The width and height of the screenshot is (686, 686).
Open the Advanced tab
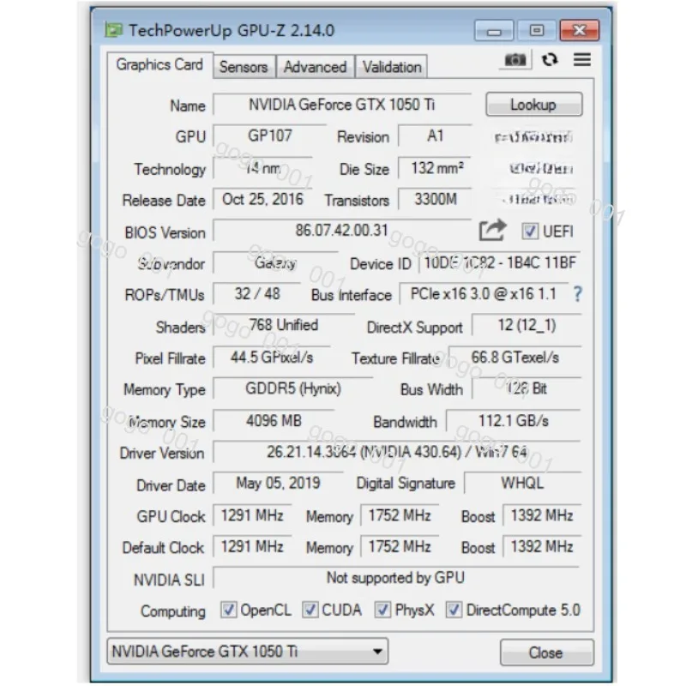tap(315, 67)
